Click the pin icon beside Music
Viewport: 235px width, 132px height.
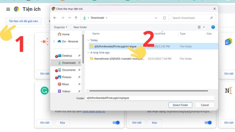[x=79, y=84]
